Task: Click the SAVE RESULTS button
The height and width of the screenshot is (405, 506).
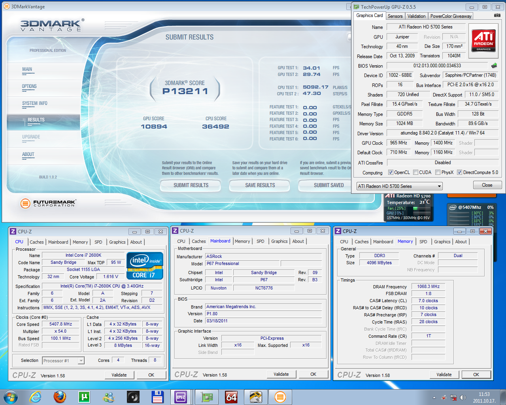Action: [x=260, y=185]
